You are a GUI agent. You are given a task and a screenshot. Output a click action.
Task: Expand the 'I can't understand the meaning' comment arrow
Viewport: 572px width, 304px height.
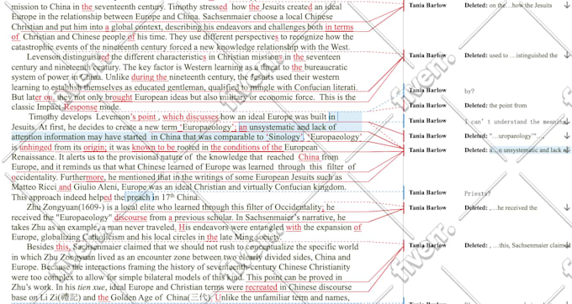pyautogui.click(x=566, y=122)
